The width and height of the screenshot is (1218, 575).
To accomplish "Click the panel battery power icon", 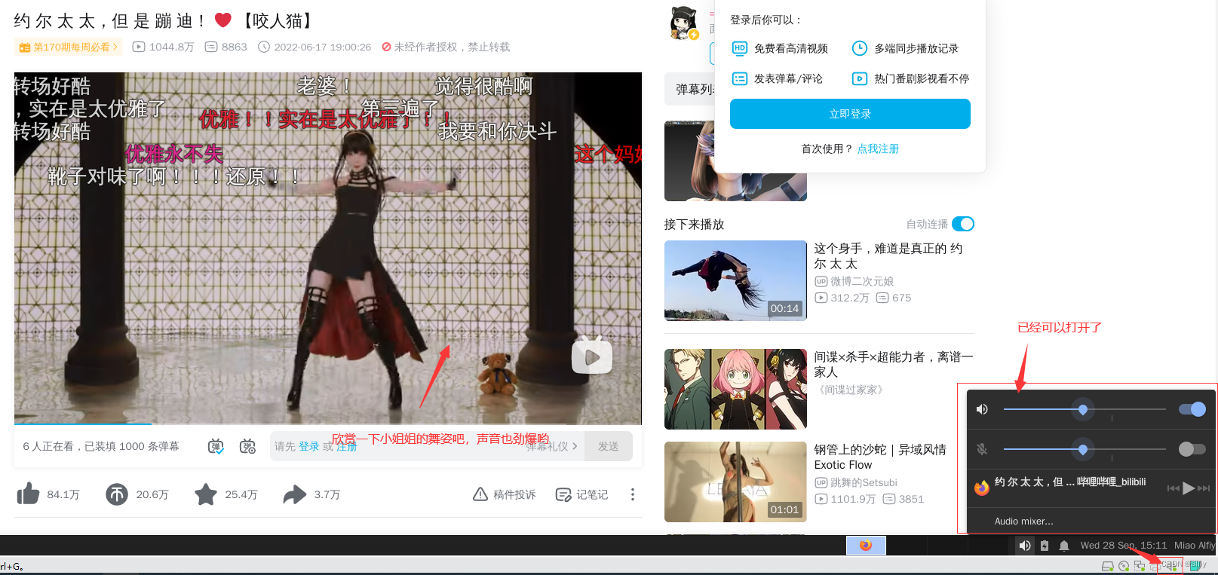I will [x=1045, y=546].
